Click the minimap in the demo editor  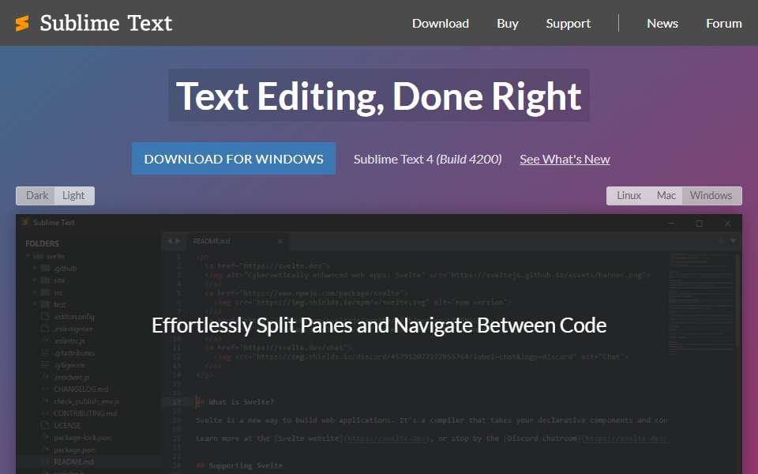(x=701, y=303)
